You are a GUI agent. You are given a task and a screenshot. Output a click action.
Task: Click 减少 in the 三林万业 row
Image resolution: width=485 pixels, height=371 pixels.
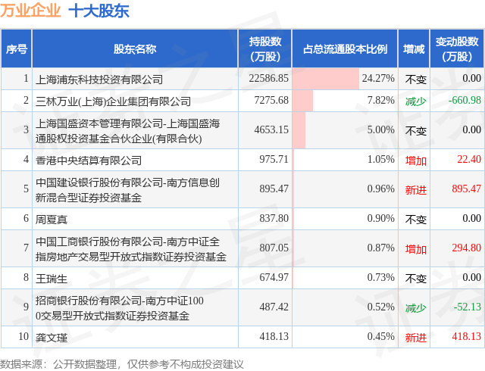(416, 101)
